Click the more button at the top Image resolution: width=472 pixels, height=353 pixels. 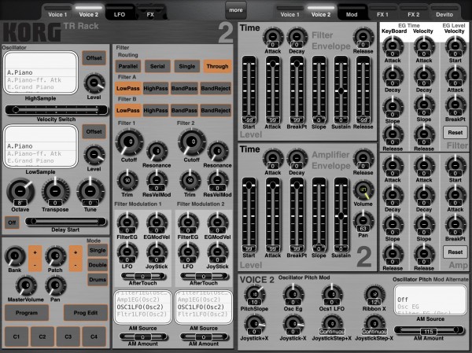(x=236, y=10)
